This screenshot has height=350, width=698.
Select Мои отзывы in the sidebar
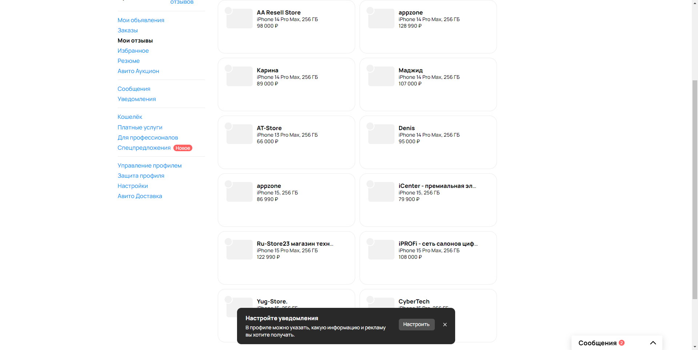[135, 40]
